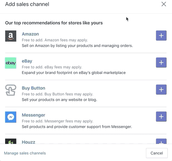Add the eBay channel using its plus button
This screenshot has height=161, width=172.
[x=161, y=63]
